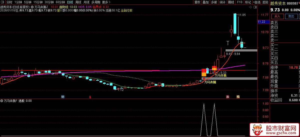This screenshot has height=137, width=300.
Task: Select the 15分钟 period tab
Action: click(38, 2)
